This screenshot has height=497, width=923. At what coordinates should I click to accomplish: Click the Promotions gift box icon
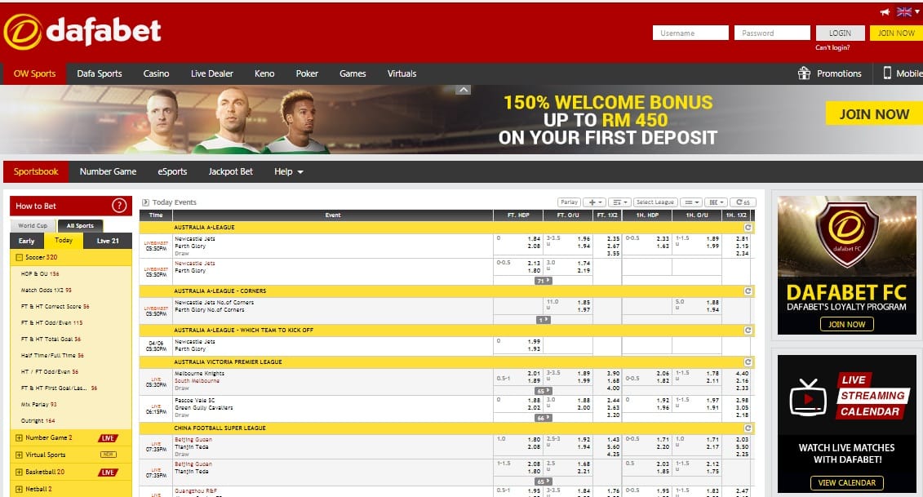[x=804, y=73]
